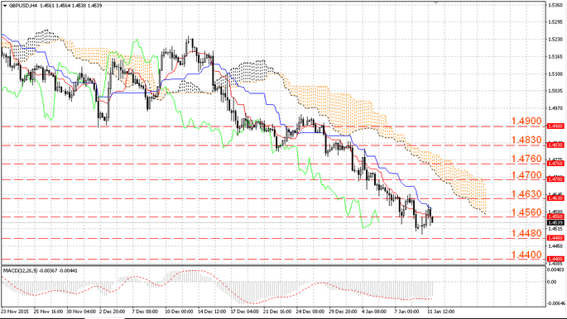Click the red 1.4400 price tag on axis

tap(555, 259)
